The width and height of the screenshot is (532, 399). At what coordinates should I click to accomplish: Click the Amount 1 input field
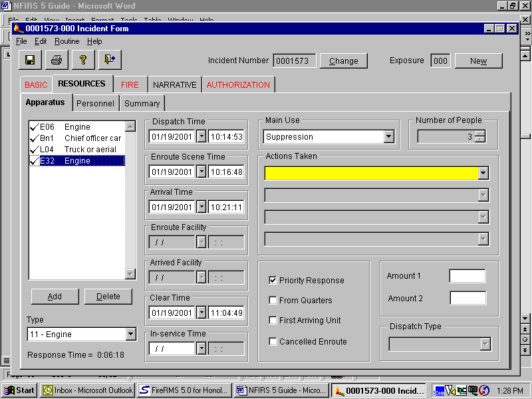point(467,276)
